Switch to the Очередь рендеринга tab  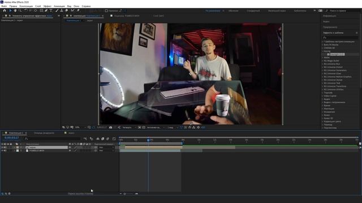(x=44, y=133)
